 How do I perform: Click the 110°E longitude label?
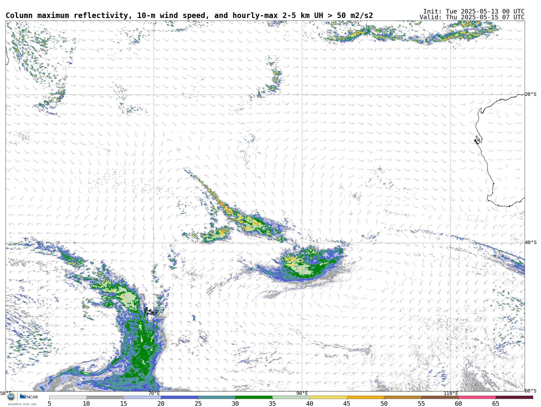(451, 393)
